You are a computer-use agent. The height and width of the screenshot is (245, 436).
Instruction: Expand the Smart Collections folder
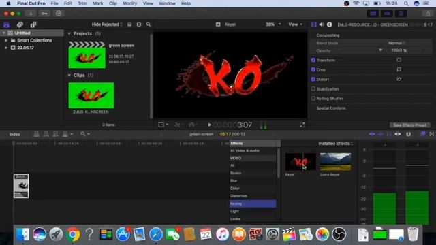[x=6, y=40]
